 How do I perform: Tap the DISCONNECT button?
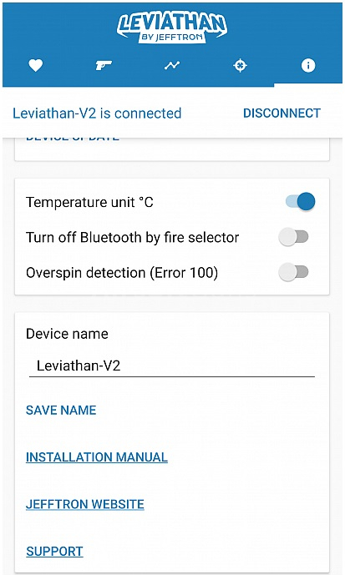(282, 113)
